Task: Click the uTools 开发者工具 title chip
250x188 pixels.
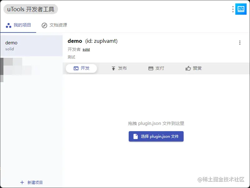Action: click(x=31, y=9)
